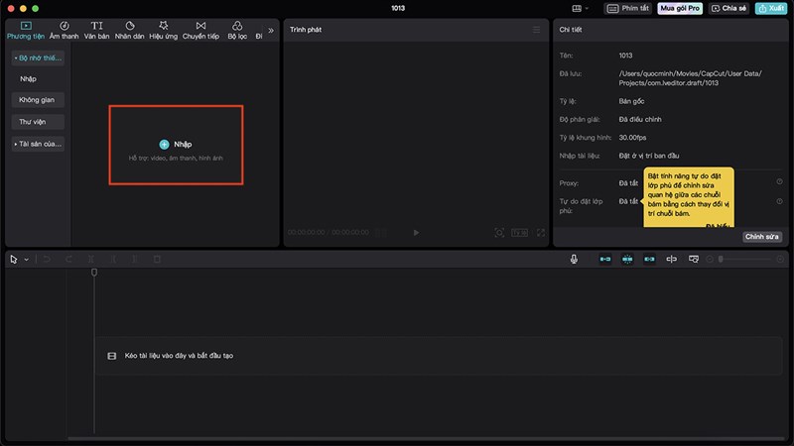The height and width of the screenshot is (446, 794).
Task: Toggle the third blue linkage button in timeline toolbar
Action: point(649,259)
